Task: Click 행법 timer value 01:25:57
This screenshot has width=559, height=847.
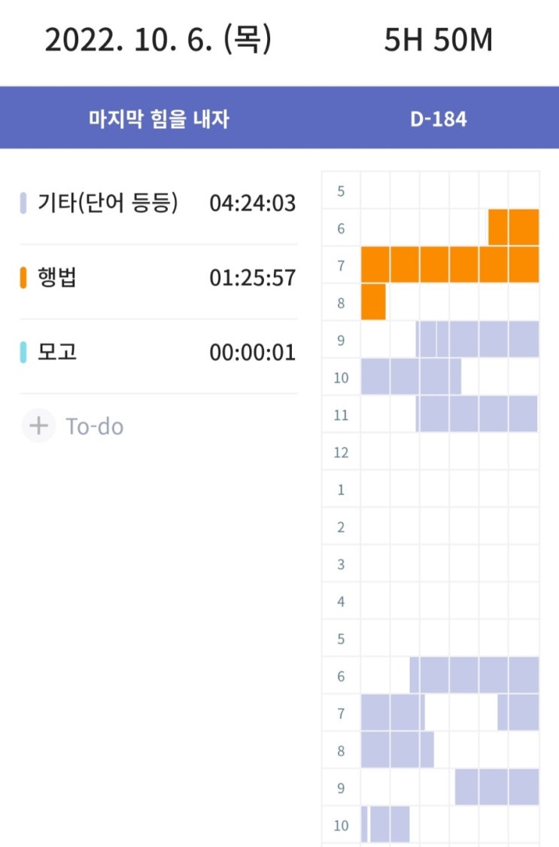Action: [253, 277]
